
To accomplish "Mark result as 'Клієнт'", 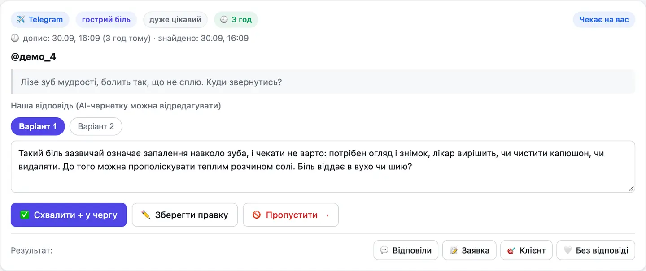I will point(526,250).
